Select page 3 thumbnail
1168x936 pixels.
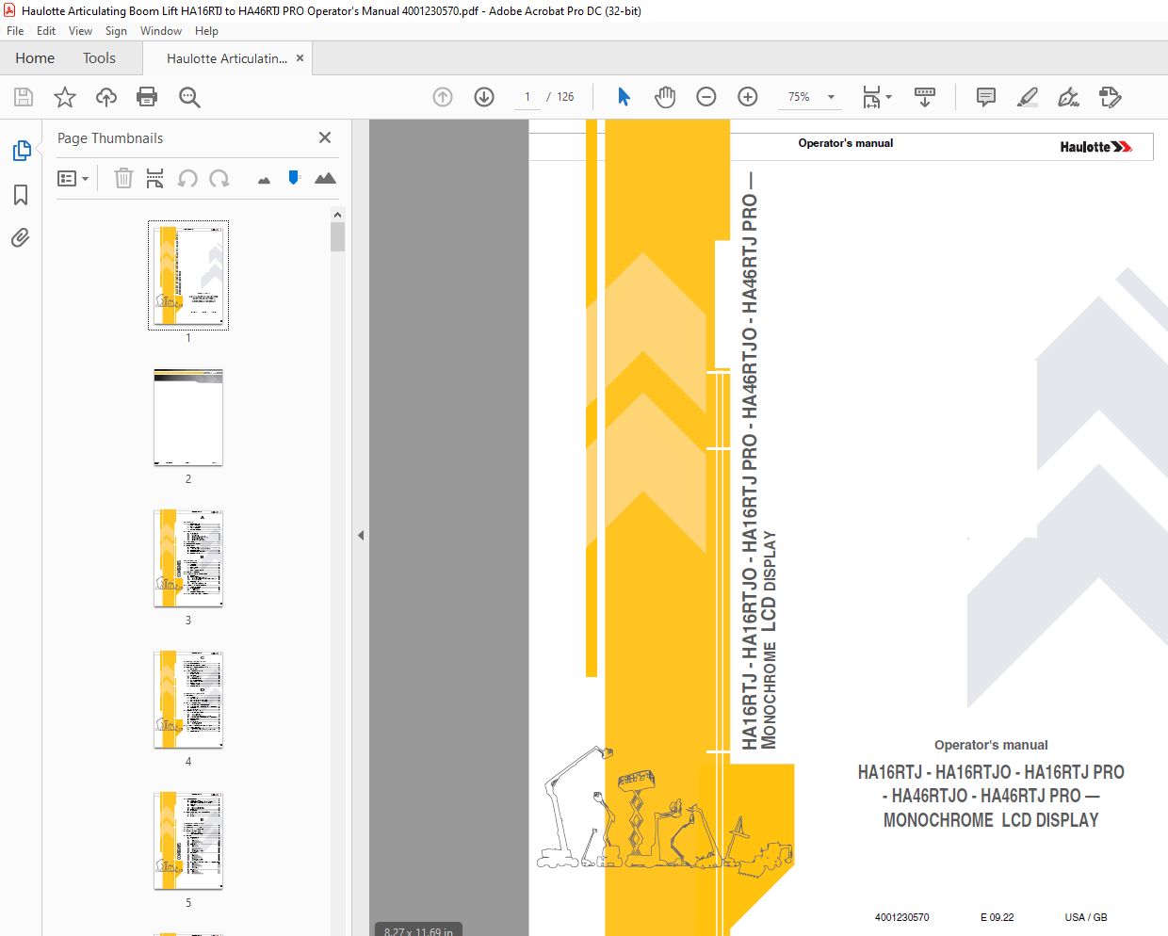[x=188, y=558]
